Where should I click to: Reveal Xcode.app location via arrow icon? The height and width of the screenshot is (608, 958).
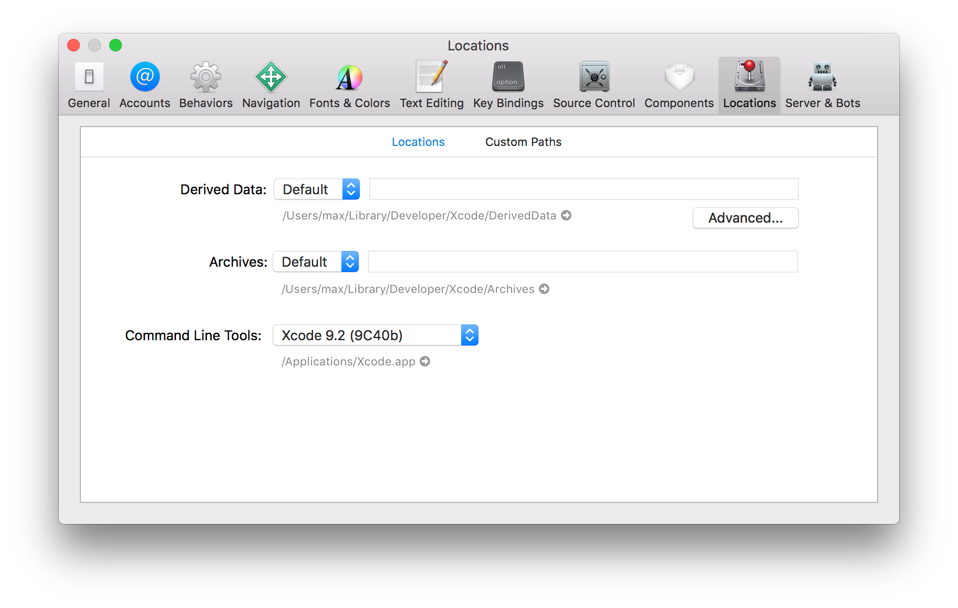point(425,361)
